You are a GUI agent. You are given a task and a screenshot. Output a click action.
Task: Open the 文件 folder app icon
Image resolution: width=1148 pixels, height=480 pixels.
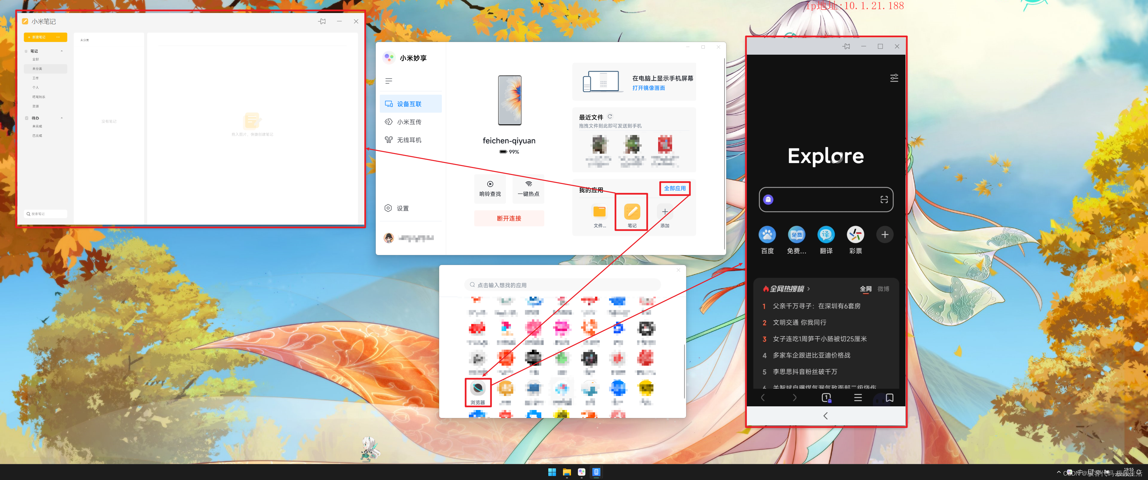coord(599,212)
